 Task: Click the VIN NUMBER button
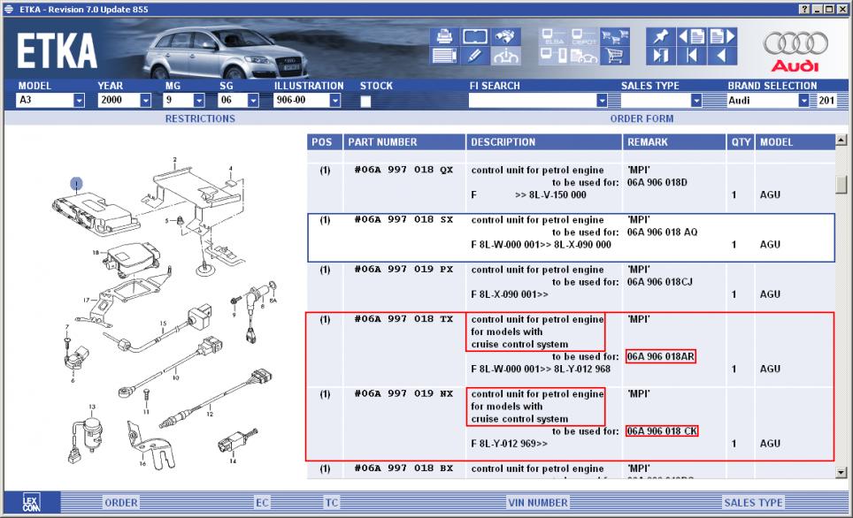pos(538,503)
